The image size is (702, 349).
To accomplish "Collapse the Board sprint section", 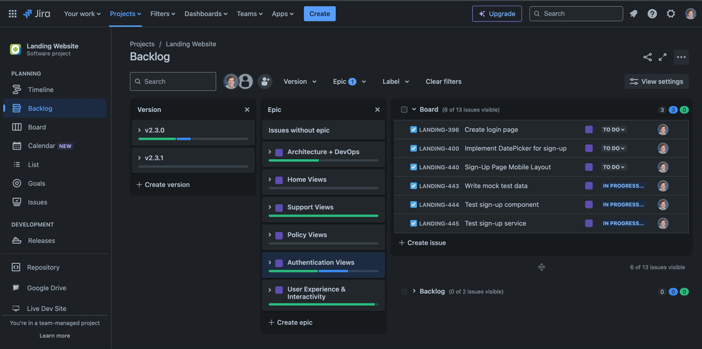I will [x=414, y=109].
